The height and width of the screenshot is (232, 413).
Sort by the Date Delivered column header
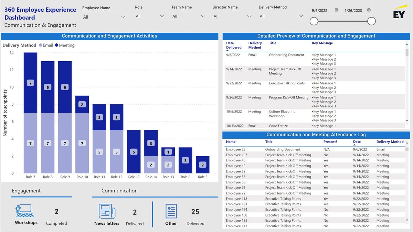pyautogui.click(x=234, y=45)
